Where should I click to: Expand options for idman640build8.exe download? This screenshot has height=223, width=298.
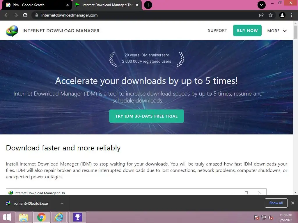(62, 203)
